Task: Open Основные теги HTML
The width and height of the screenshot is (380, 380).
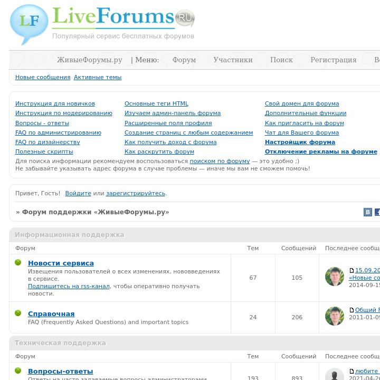Action: tap(156, 104)
